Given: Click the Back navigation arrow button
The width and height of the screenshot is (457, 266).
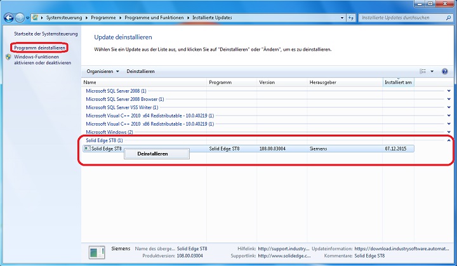Looking at the screenshot, I should click(9, 18).
